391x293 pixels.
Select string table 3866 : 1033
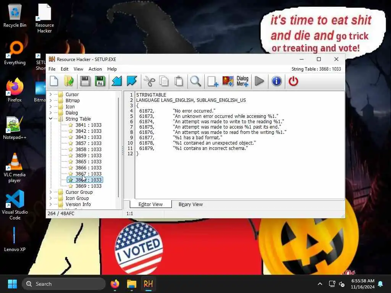pos(88,168)
